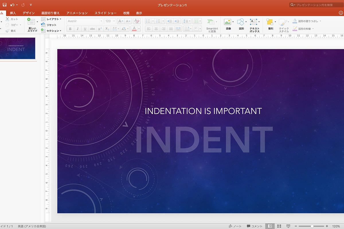This screenshot has height=229, width=344.
Task: Open the 表示 tab
Action: pos(139,13)
